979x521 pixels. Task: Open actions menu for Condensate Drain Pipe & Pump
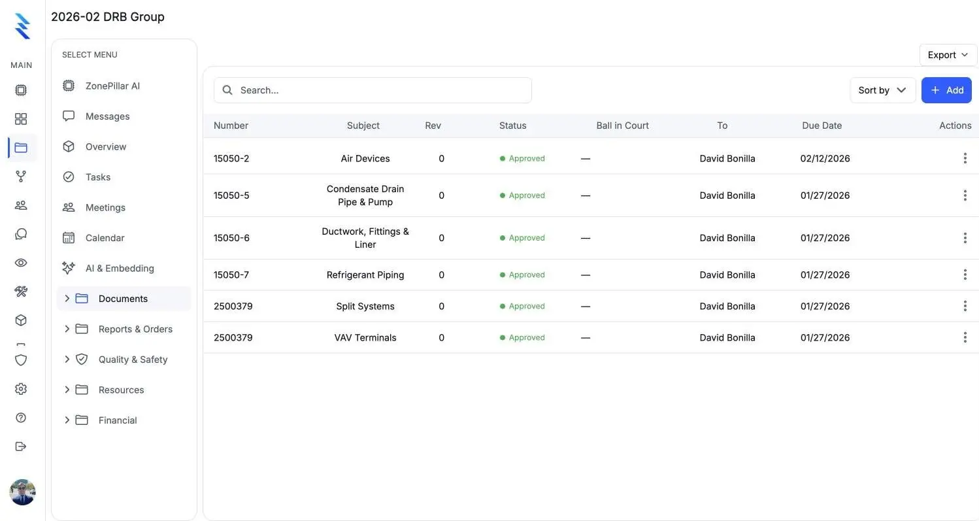pos(965,195)
